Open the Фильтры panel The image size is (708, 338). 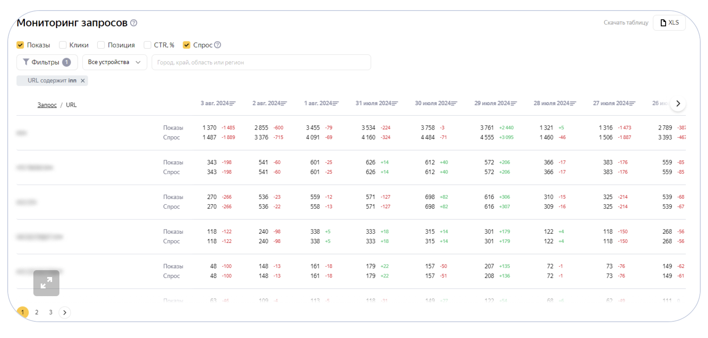point(47,63)
